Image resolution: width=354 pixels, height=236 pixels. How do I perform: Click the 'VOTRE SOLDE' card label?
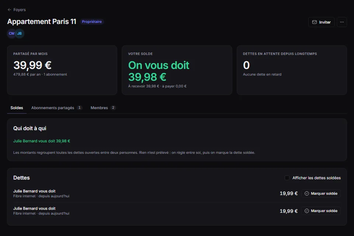140,54
